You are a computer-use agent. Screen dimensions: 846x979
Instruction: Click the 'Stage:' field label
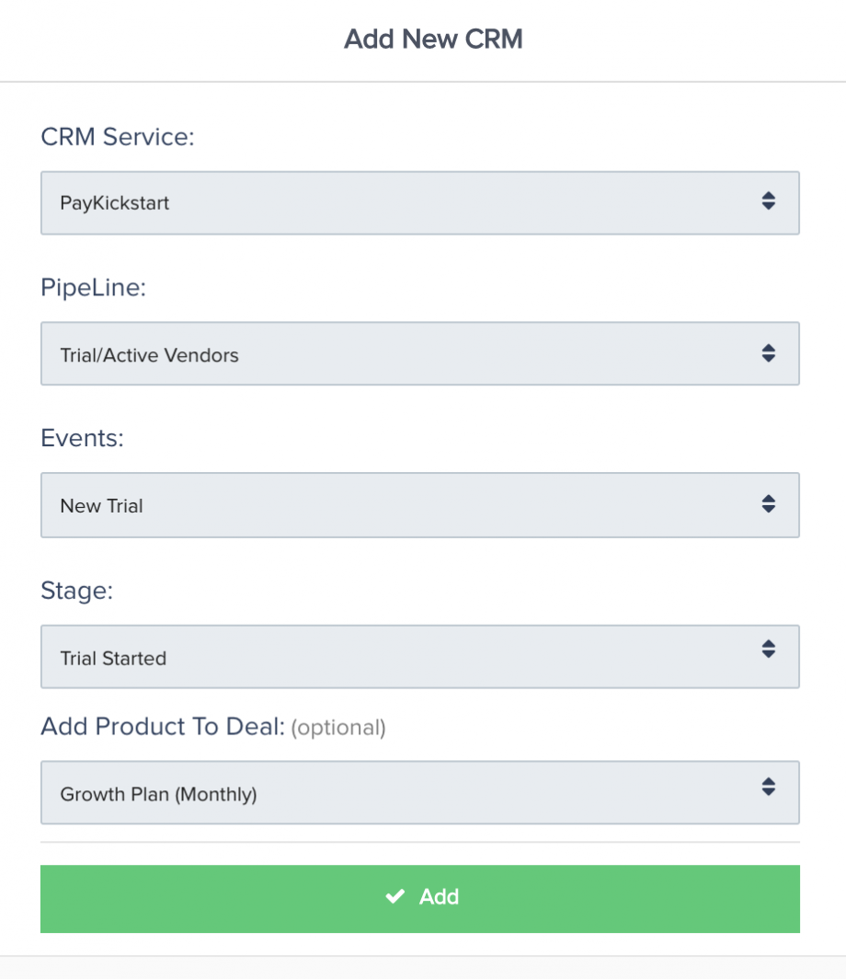pyautogui.click(x=76, y=591)
